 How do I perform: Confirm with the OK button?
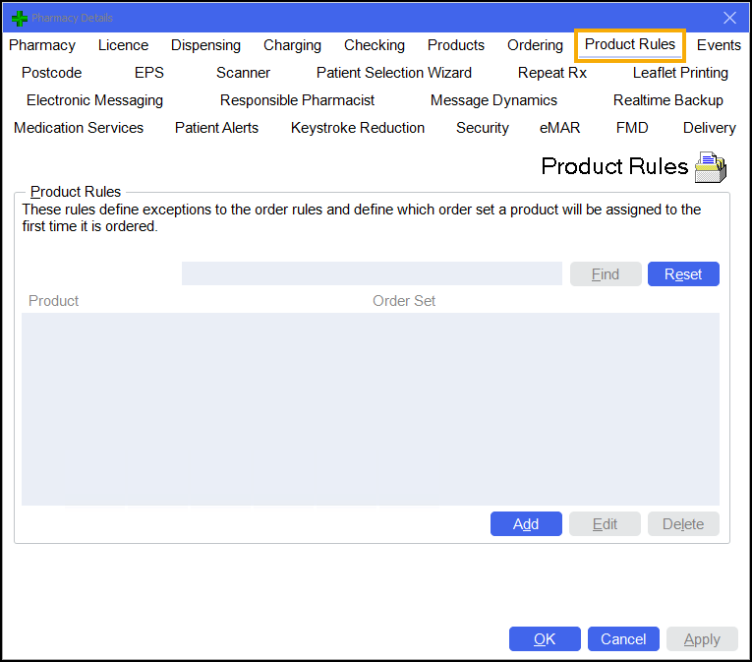tap(545, 639)
